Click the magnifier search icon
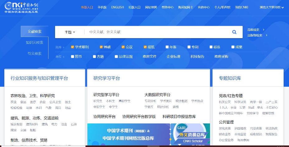 (x=234, y=32)
